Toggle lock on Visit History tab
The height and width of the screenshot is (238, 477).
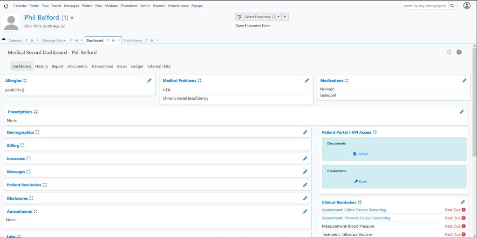151,41
